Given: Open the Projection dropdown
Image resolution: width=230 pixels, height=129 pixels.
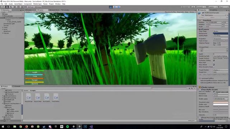Looking at the screenshot, I should [x=221, y=39].
